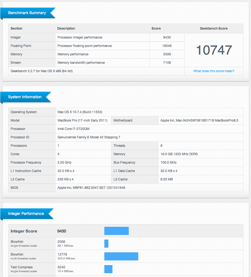The height and width of the screenshot is (277, 251).
Task: Click the L2 Cache value 256 KB x 4
Action: click(65, 179)
